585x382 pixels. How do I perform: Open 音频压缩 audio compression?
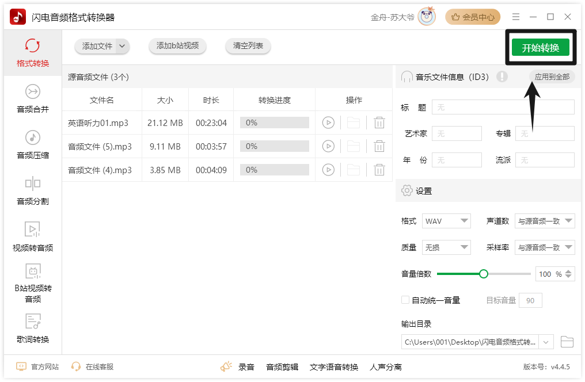tap(33, 144)
